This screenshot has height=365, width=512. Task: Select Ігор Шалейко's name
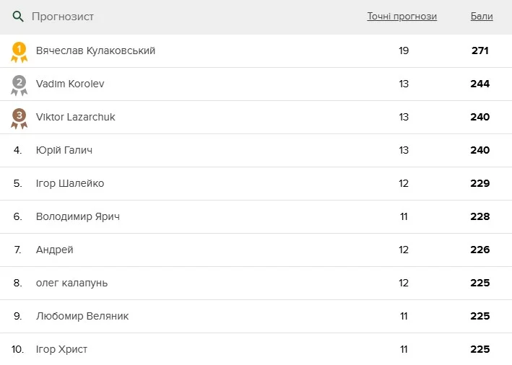pyautogui.click(x=70, y=183)
